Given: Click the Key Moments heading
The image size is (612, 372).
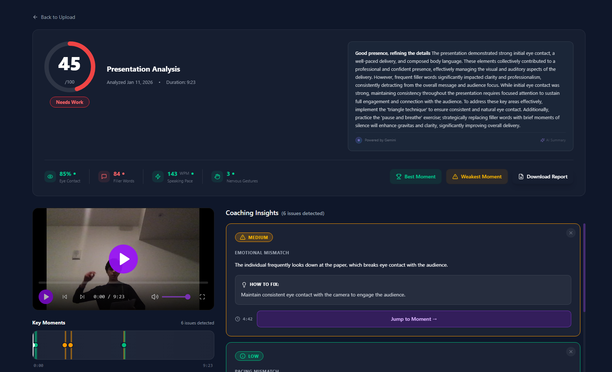Looking at the screenshot, I should (x=49, y=323).
